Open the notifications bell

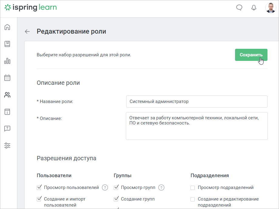point(254,8)
